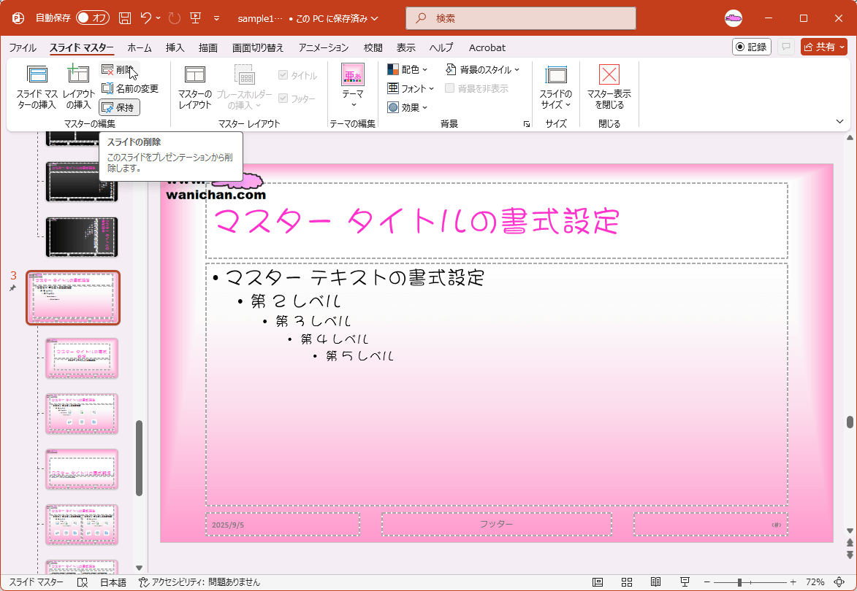Viewport: 857px width, 591px height.
Task: Open the 配色 dropdown
Action: pyautogui.click(x=408, y=69)
